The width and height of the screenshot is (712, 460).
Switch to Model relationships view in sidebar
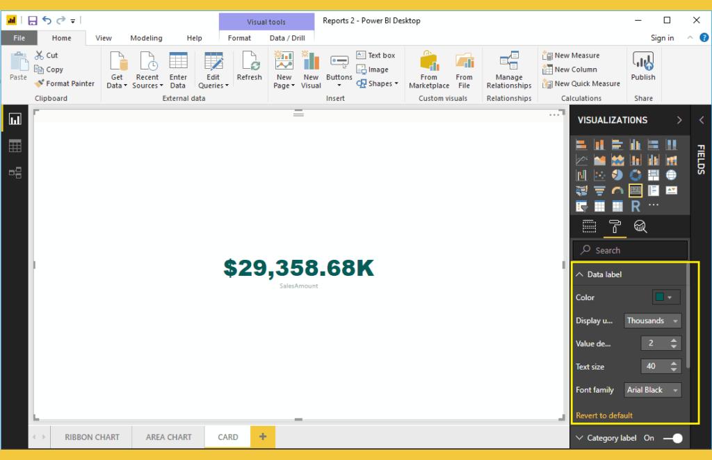(x=15, y=173)
